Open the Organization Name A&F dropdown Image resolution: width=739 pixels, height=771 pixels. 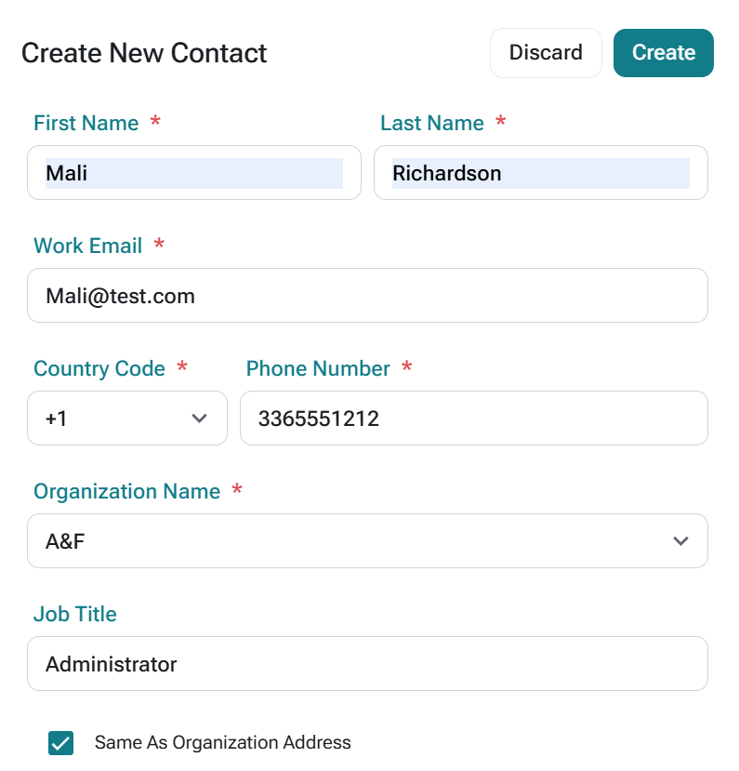367,541
